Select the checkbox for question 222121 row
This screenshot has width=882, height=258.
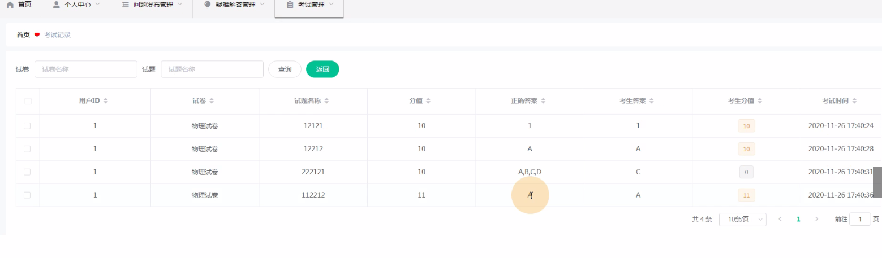[27, 172]
